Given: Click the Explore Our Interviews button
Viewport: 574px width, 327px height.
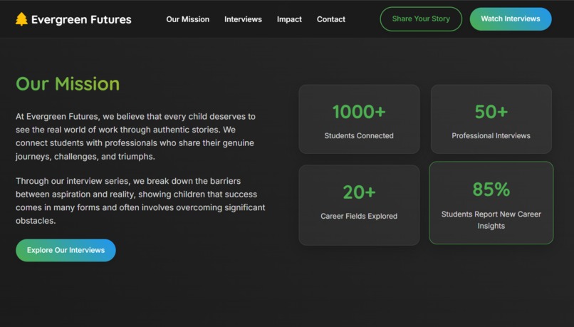Looking at the screenshot, I should pos(66,250).
